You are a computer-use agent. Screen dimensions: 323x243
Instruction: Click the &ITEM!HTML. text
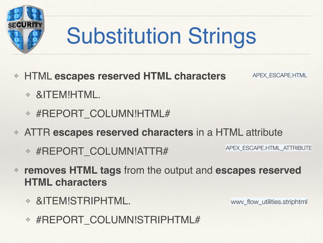64,95
